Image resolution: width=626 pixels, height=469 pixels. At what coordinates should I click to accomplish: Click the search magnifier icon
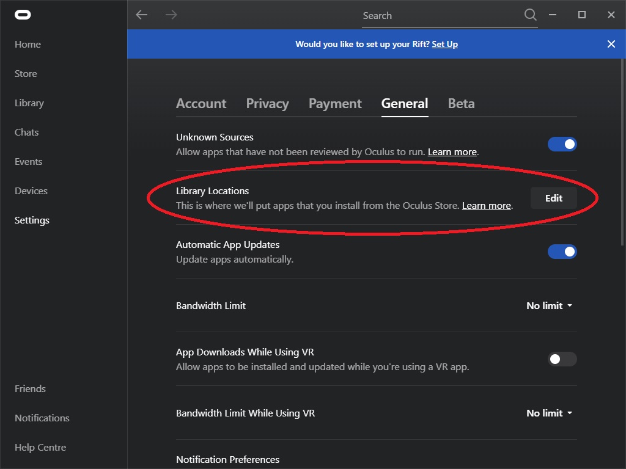[530, 15]
